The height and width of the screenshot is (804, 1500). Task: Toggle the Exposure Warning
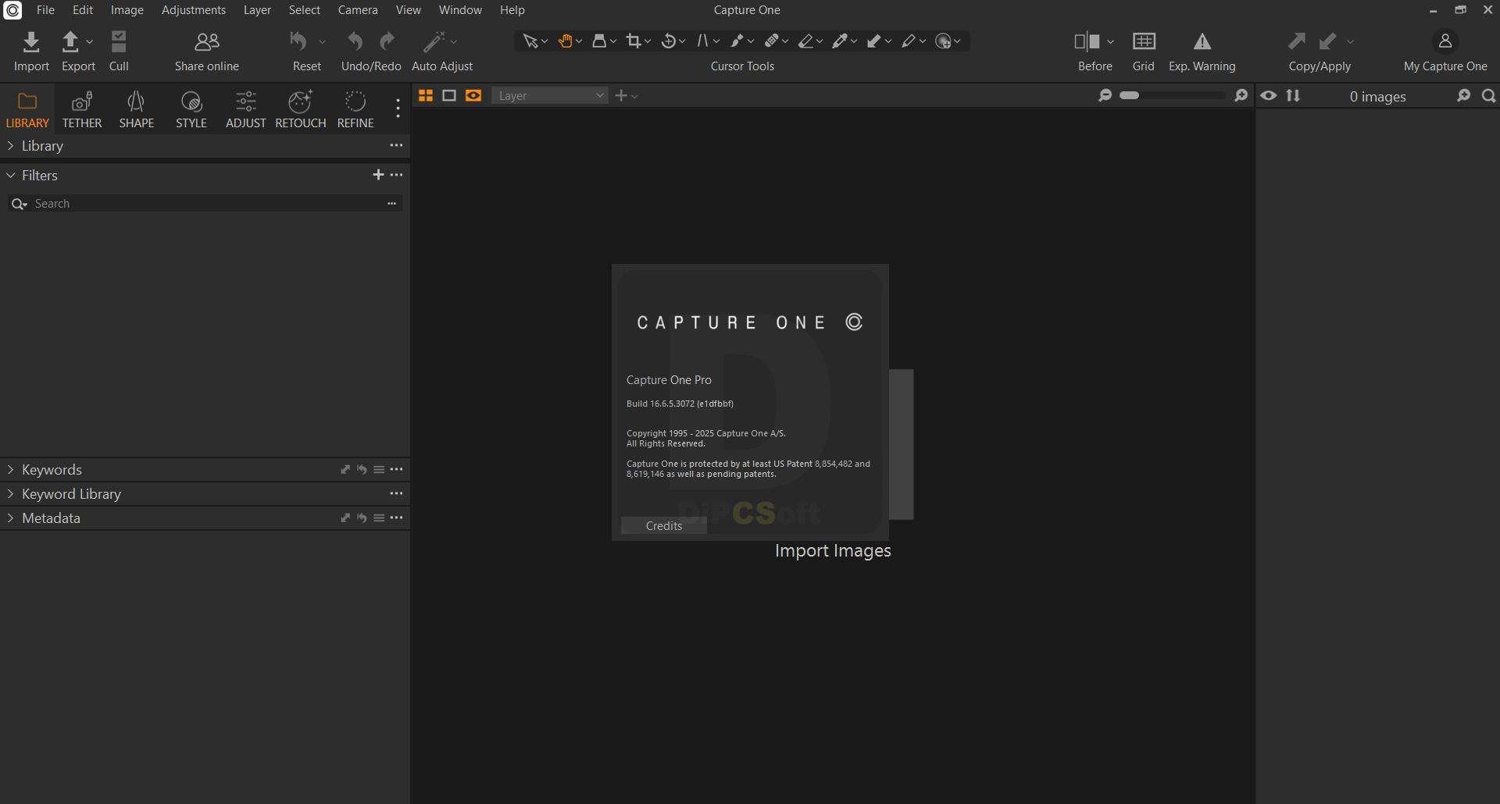click(1202, 41)
